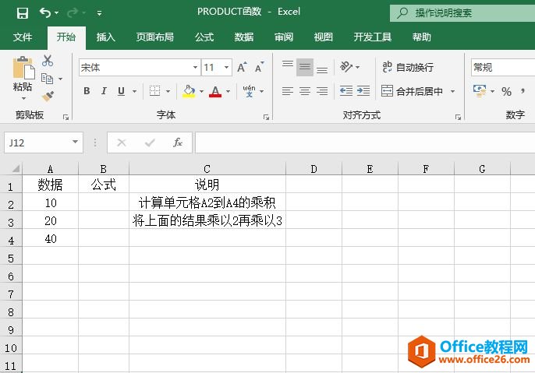Switch to the 视图 tab
The height and width of the screenshot is (373, 535).
pyautogui.click(x=323, y=37)
